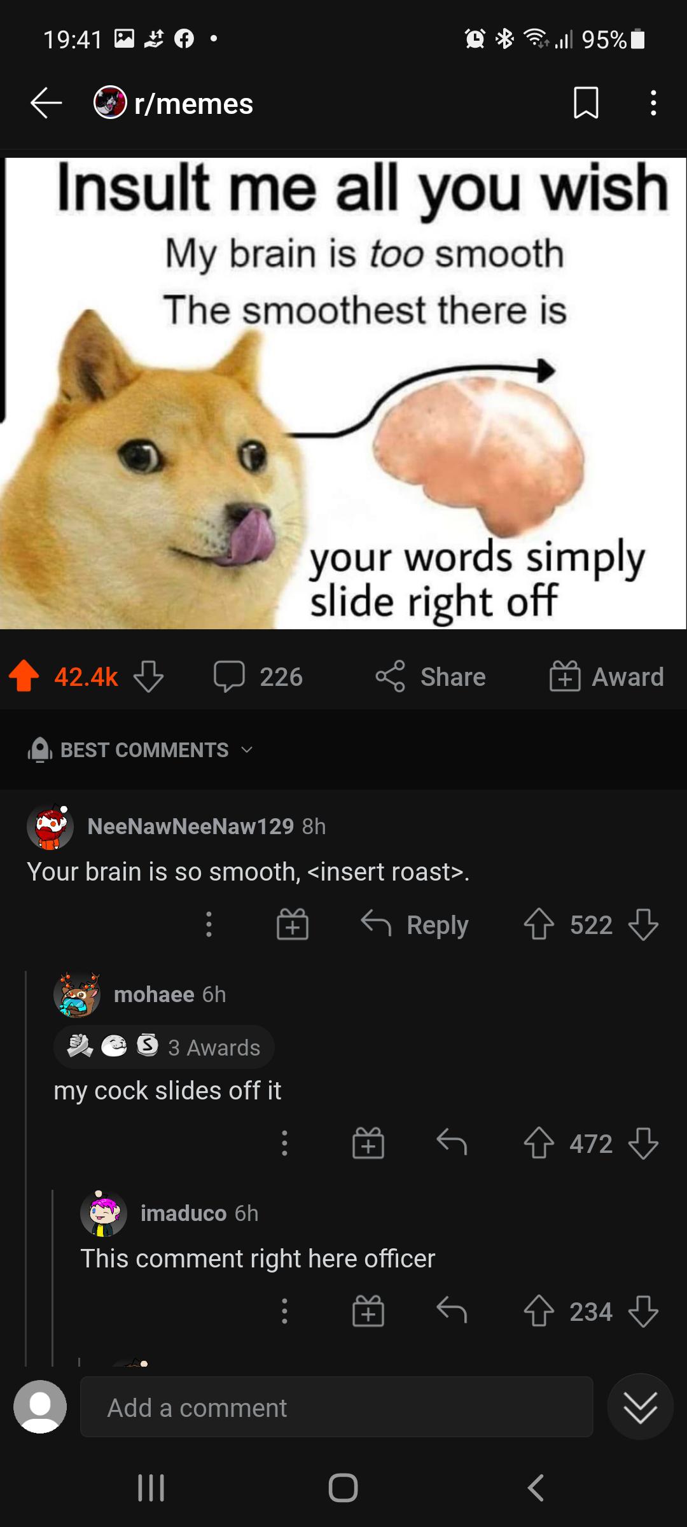View mohaee's 3 Awards badge

164,1047
